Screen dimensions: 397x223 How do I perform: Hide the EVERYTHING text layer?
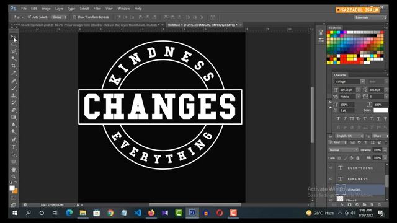(331, 168)
